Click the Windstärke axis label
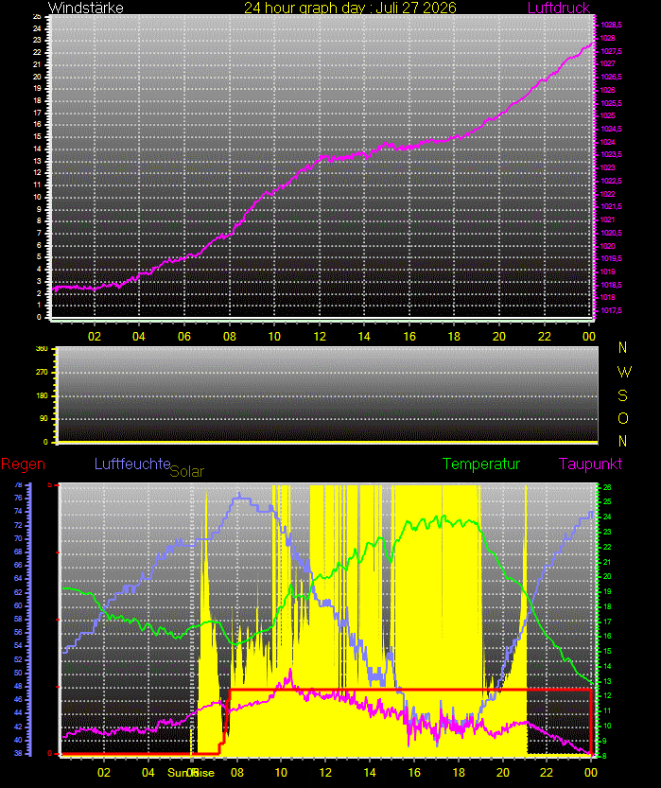661x788 pixels. coord(85,8)
